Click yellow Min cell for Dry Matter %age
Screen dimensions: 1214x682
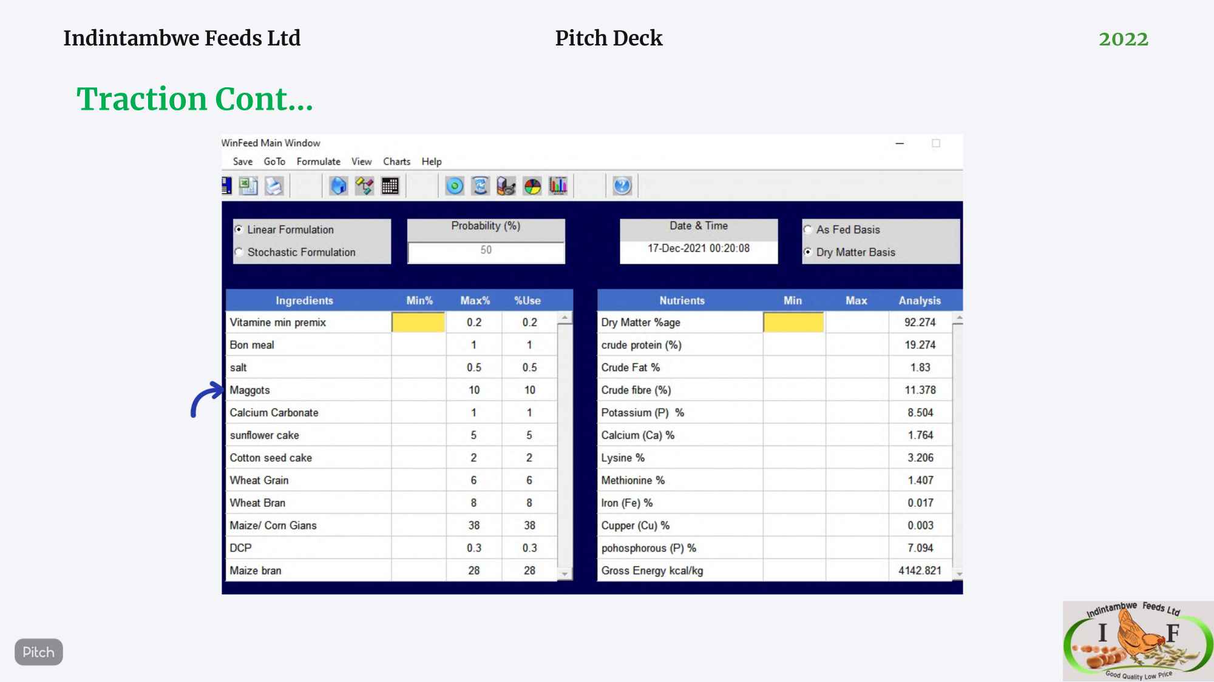(x=793, y=323)
